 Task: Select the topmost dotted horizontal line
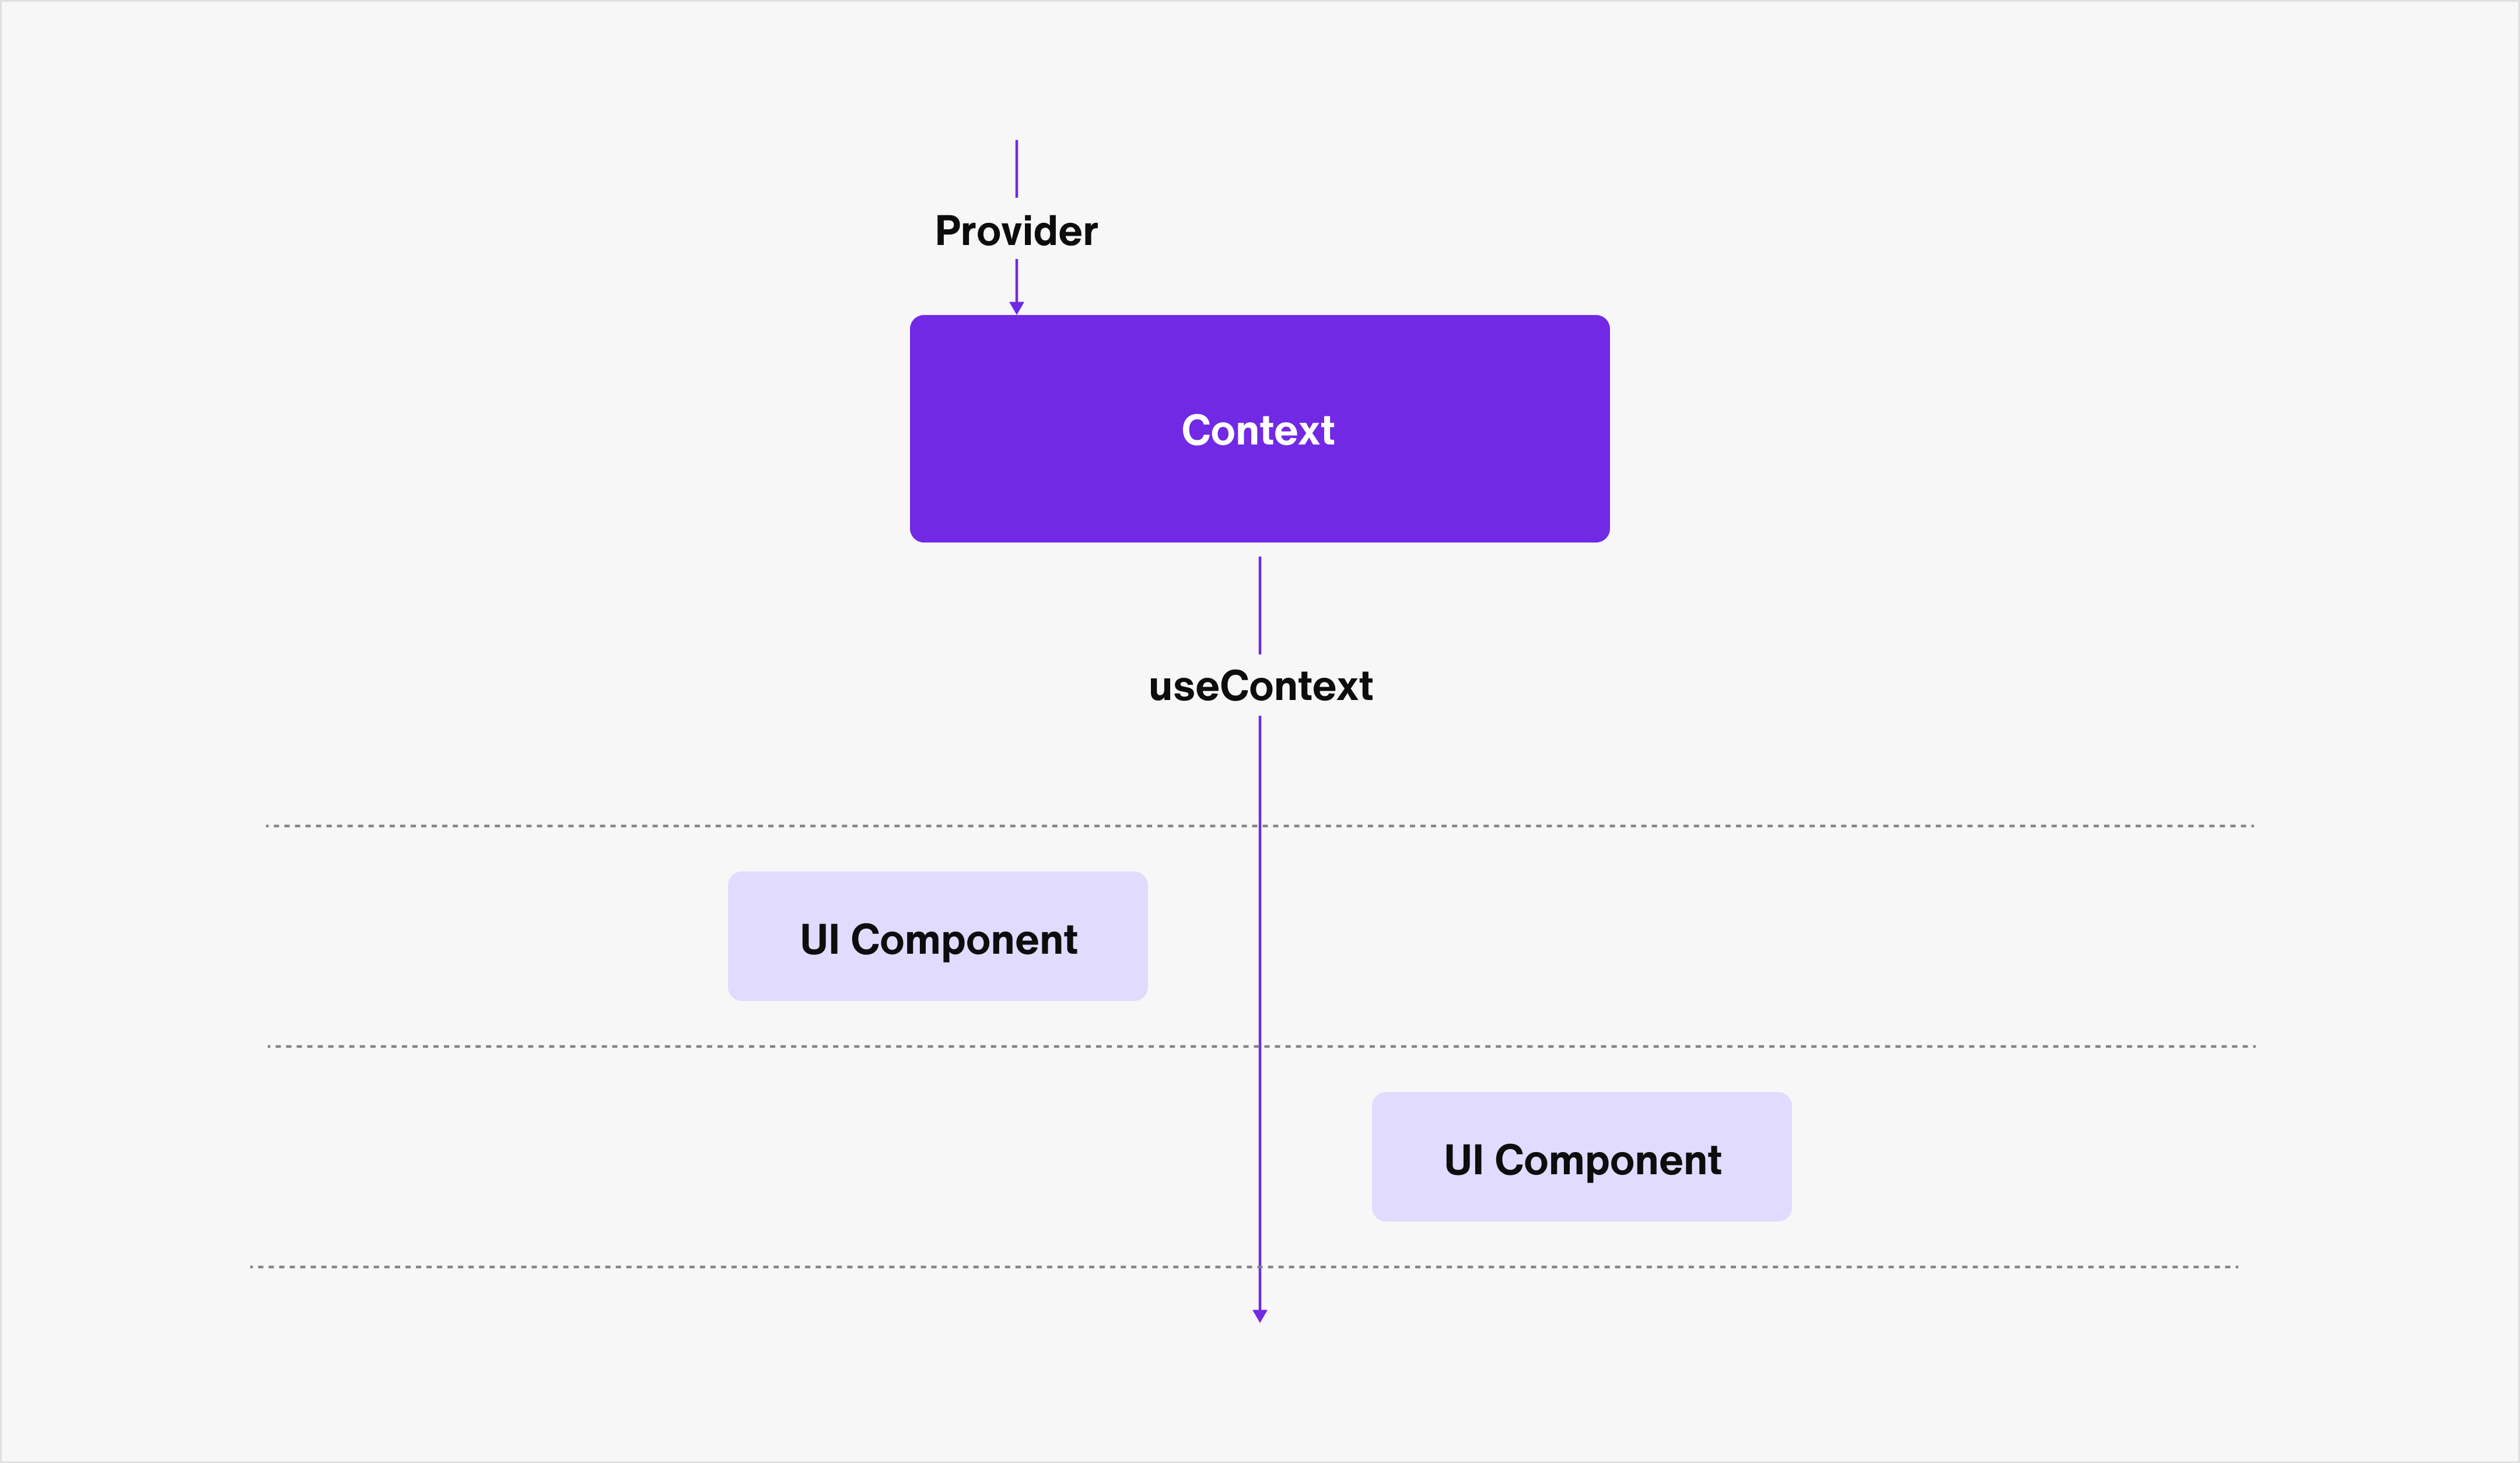click(x=1260, y=826)
